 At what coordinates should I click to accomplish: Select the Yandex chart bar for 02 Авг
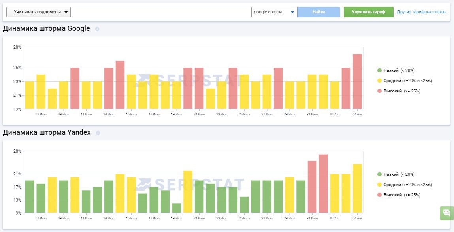pyautogui.click(x=335, y=194)
